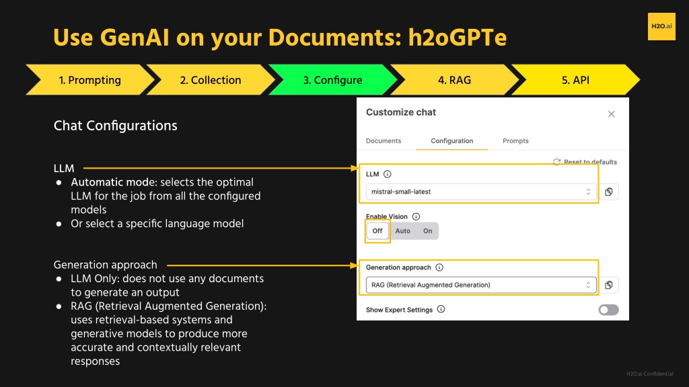Screen dimensions: 689x387
Task: Open the mistral-small-latest LLM dropdown
Action: coord(481,191)
